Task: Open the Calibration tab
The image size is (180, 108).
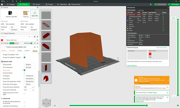Action: click(x=62, y=4)
